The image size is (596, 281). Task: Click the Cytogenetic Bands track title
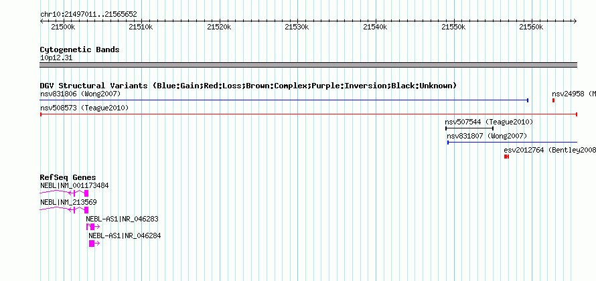[x=80, y=50]
